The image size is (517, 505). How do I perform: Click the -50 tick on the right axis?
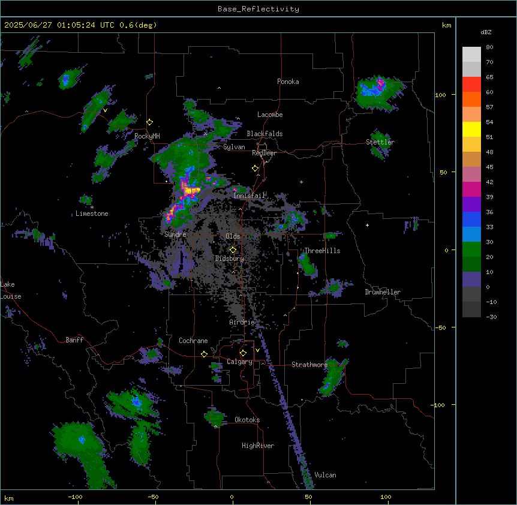(440, 327)
